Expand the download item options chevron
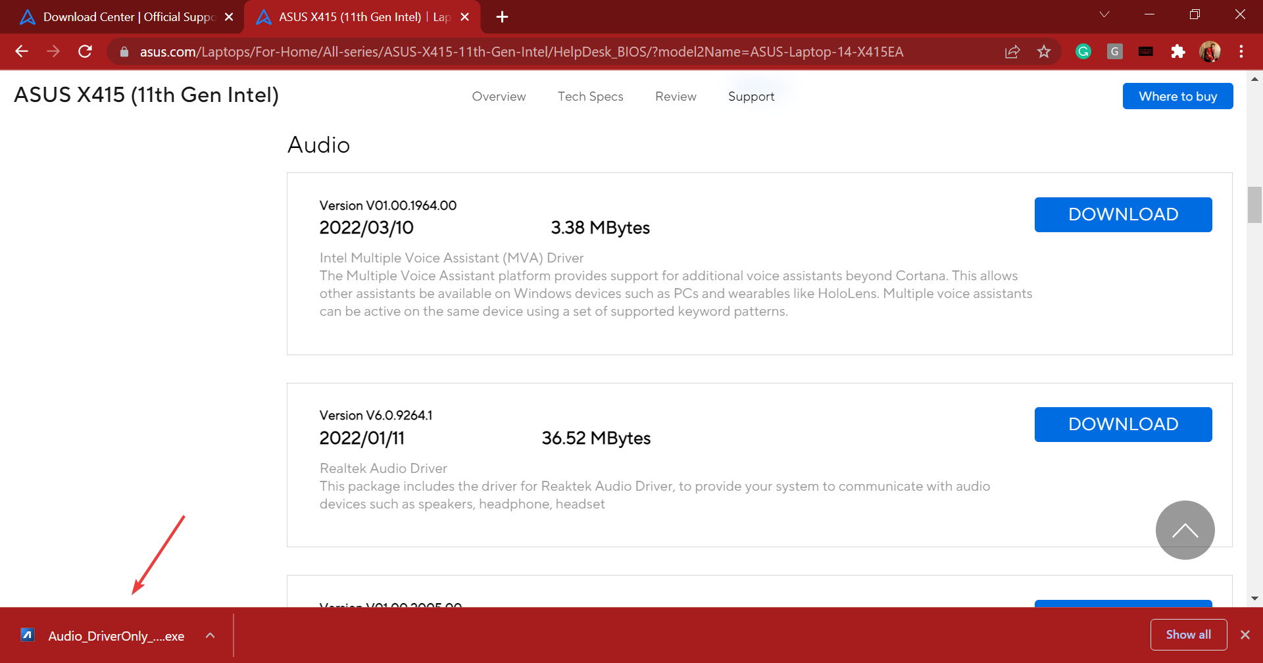1263x663 pixels. coord(210,635)
